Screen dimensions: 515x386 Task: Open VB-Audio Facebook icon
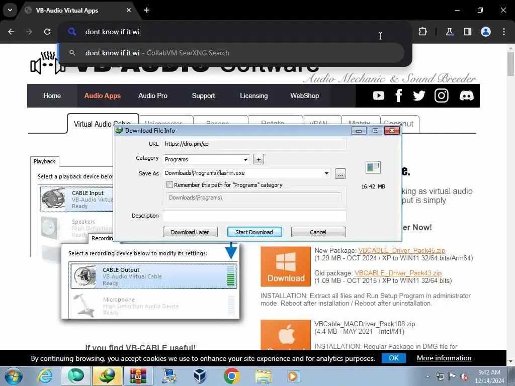point(399,95)
